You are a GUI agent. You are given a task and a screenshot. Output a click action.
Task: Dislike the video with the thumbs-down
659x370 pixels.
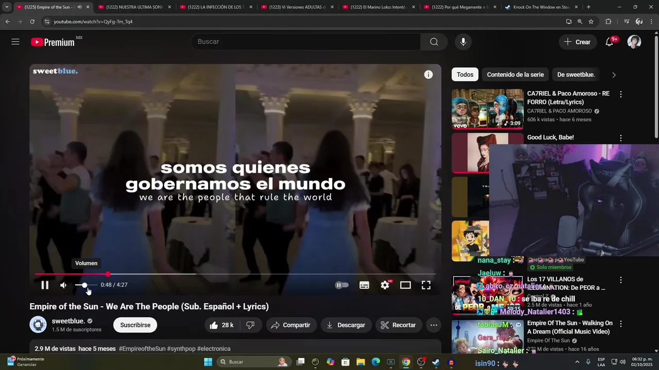click(251, 325)
